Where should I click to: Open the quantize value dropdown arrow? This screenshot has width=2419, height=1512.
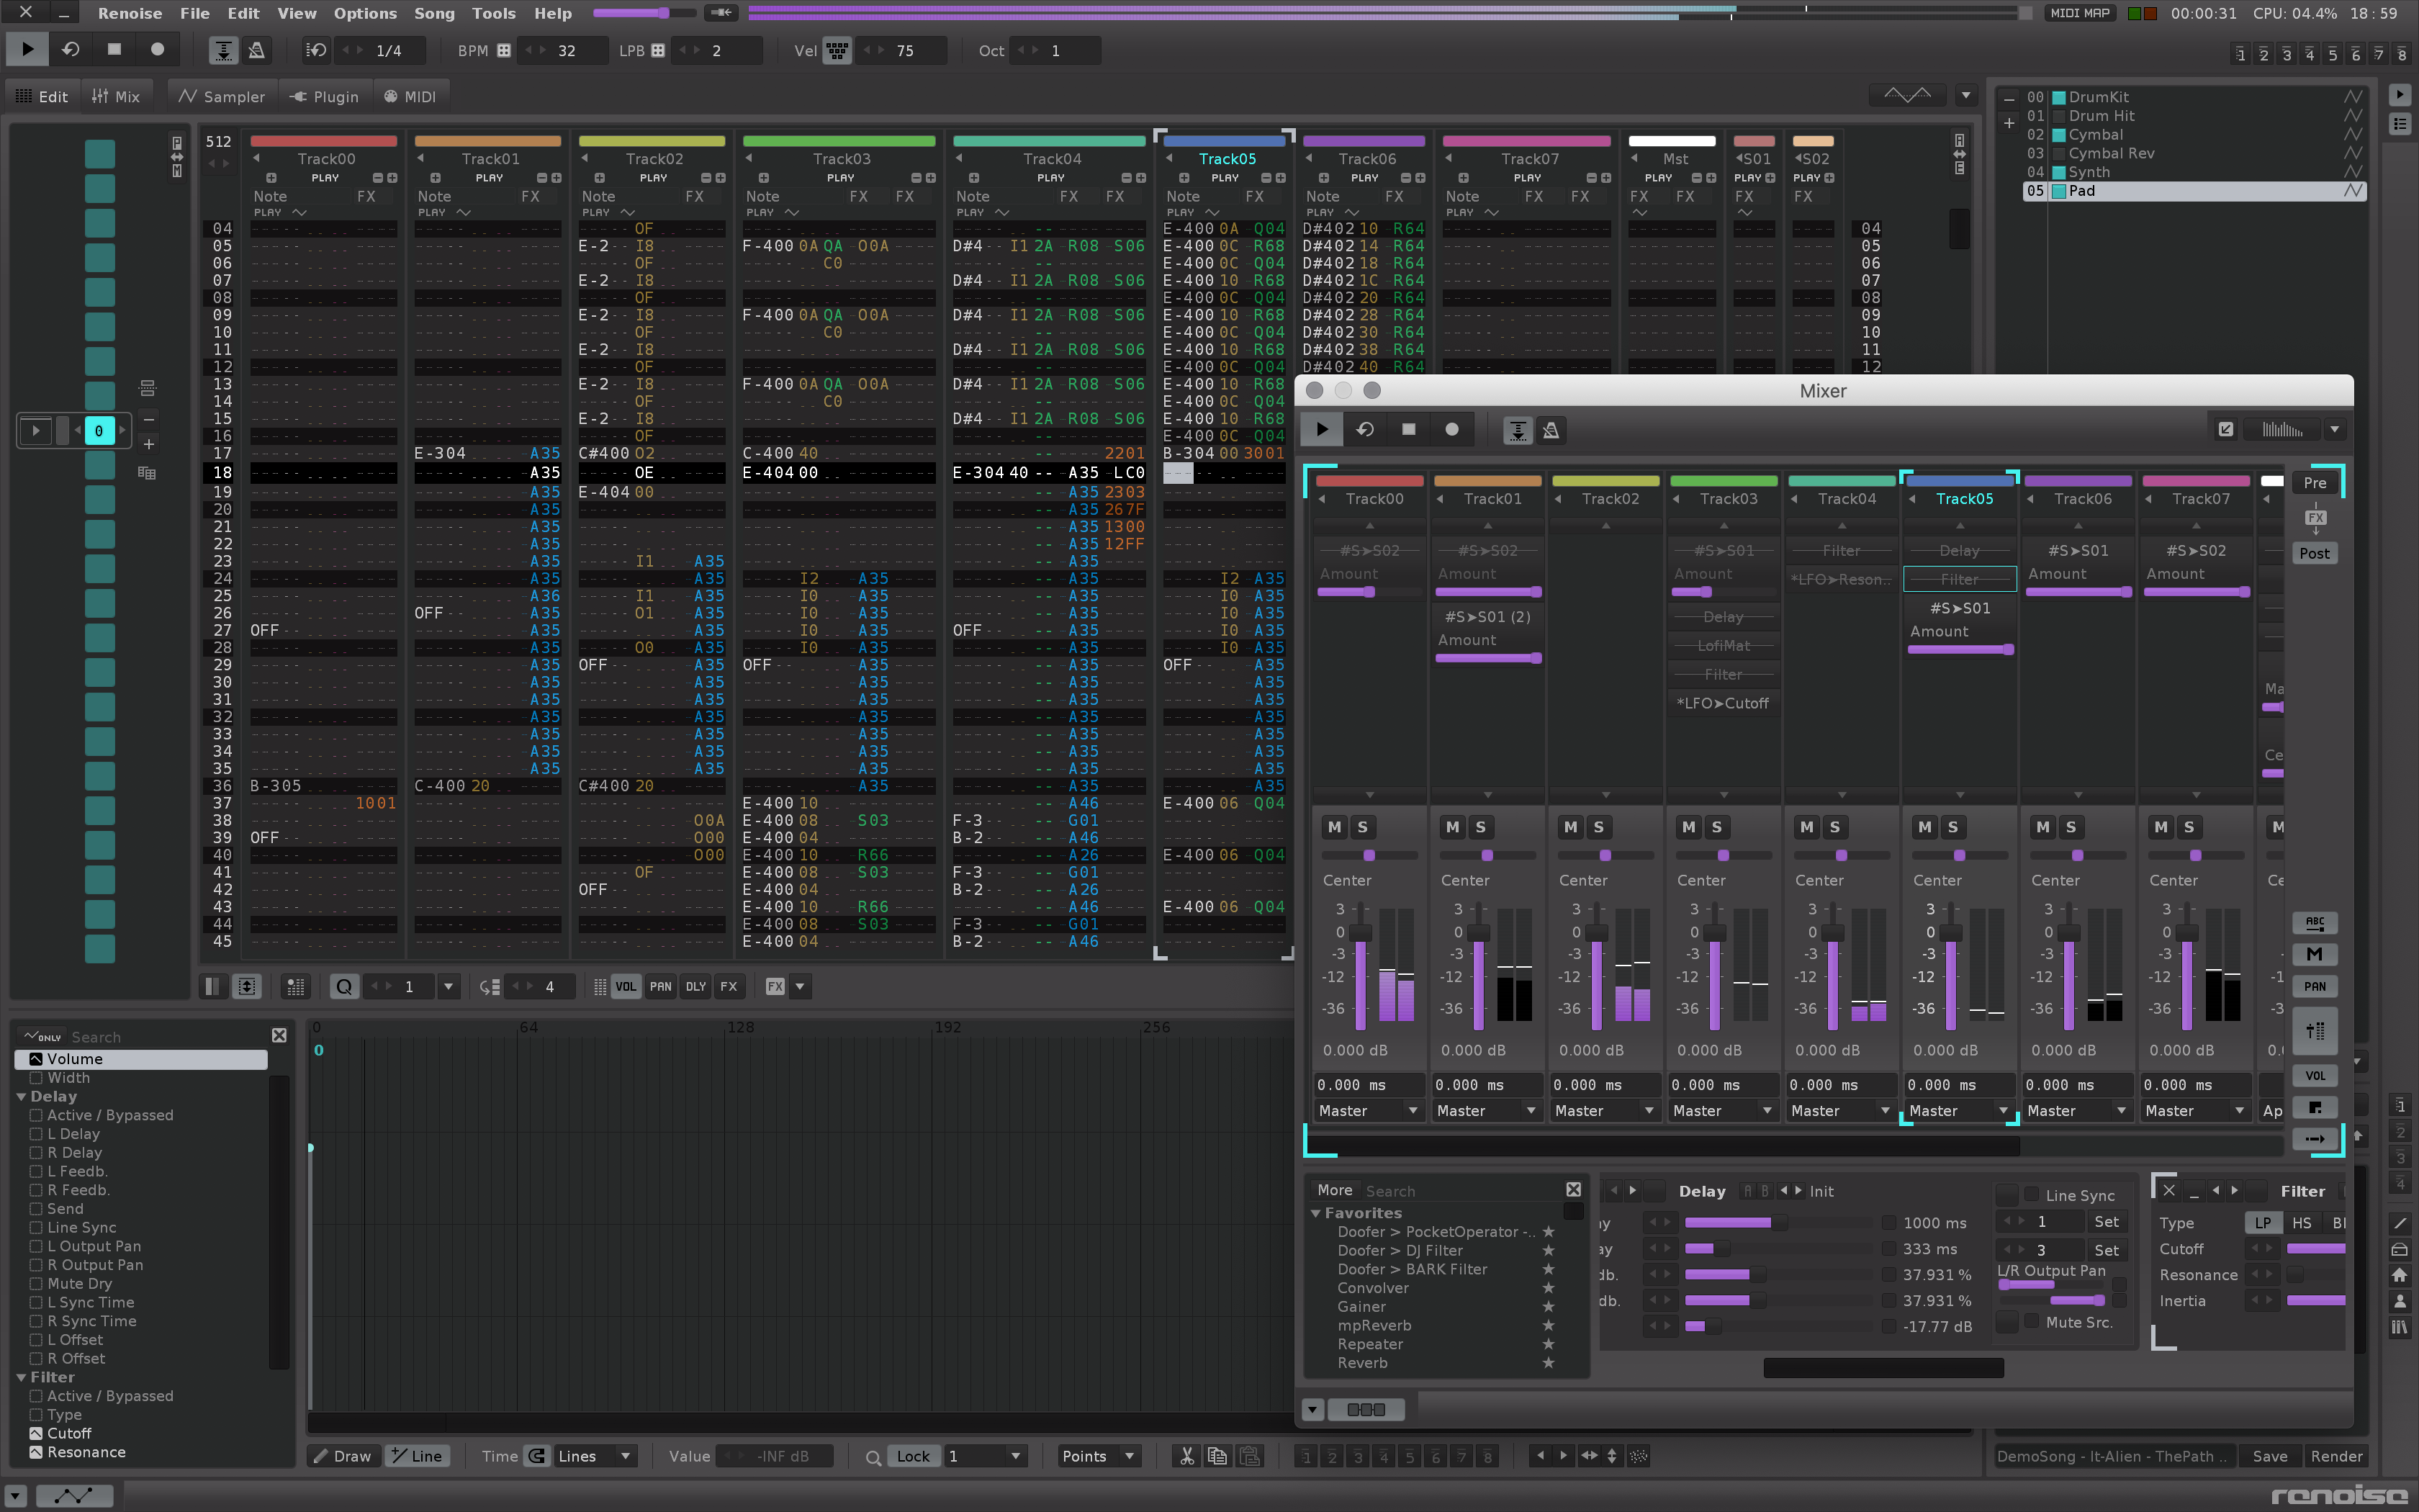pos(448,986)
